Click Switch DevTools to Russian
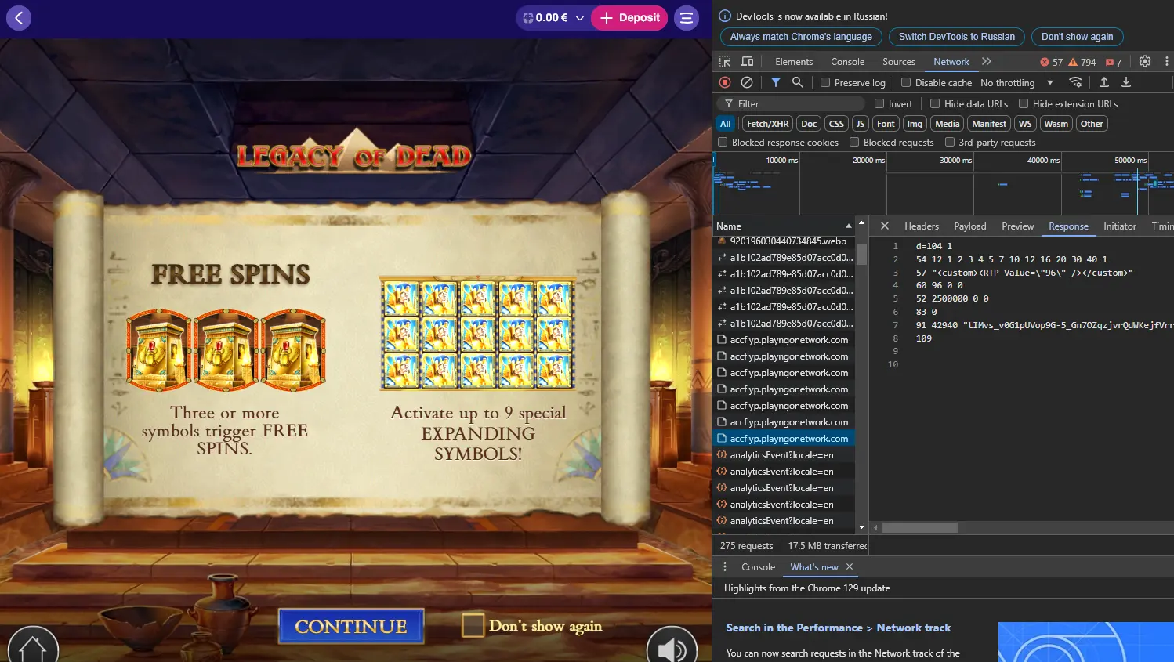This screenshot has width=1174, height=662. click(957, 37)
